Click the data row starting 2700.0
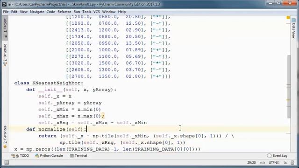Viewport: 299px width, 168px height. coord(118,77)
